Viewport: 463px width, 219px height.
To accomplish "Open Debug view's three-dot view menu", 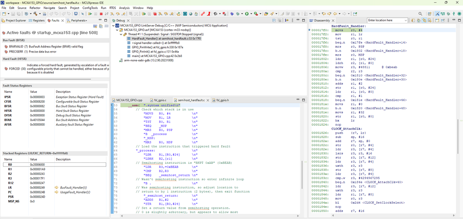I will click(292, 20).
